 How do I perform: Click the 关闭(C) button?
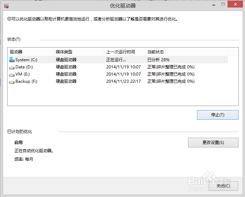223,186
